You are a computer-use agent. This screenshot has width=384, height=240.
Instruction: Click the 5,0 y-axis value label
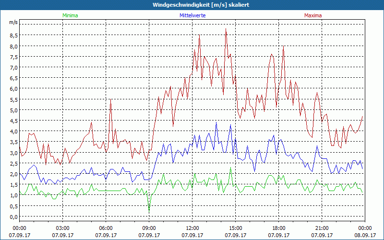[12, 110]
